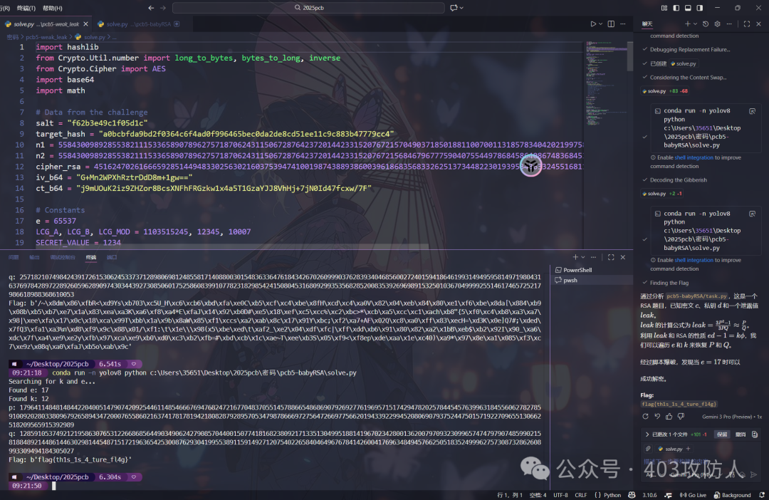
Task: Click the Run Python File play icon
Action: coord(592,24)
